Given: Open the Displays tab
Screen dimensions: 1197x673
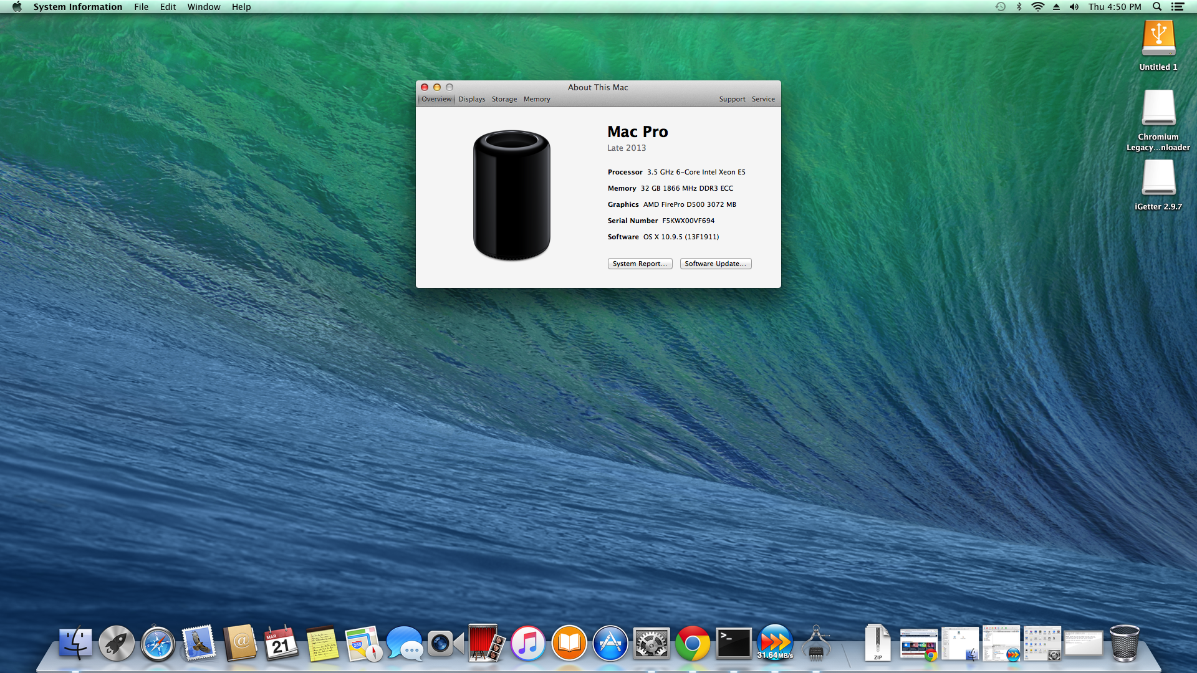Looking at the screenshot, I should coord(471,99).
